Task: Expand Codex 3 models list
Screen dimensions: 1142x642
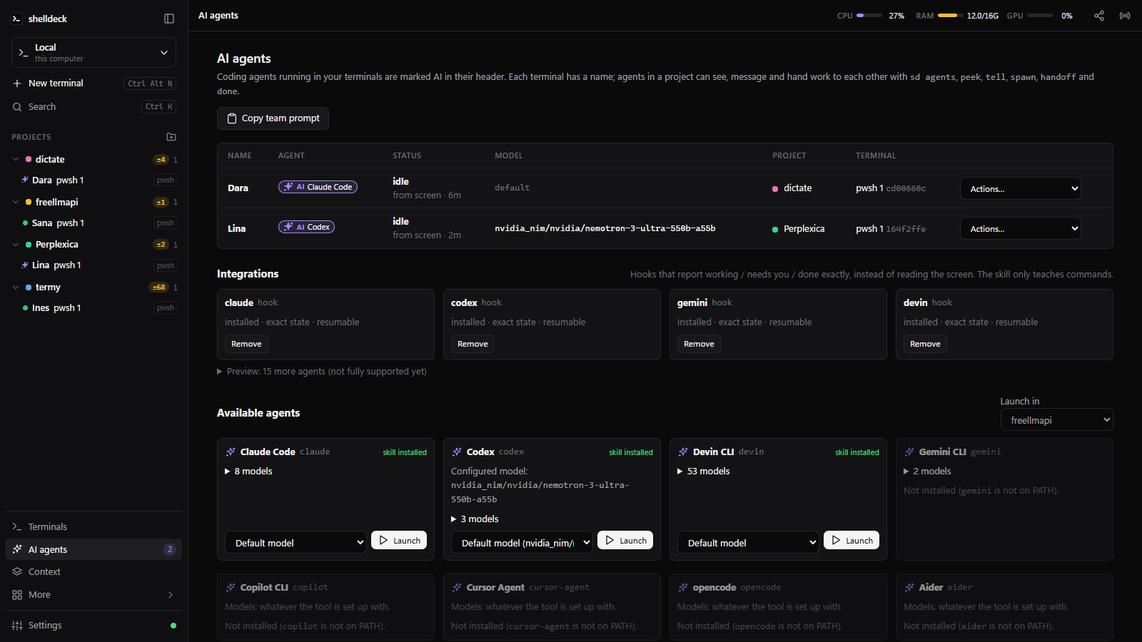Action: 475,519
